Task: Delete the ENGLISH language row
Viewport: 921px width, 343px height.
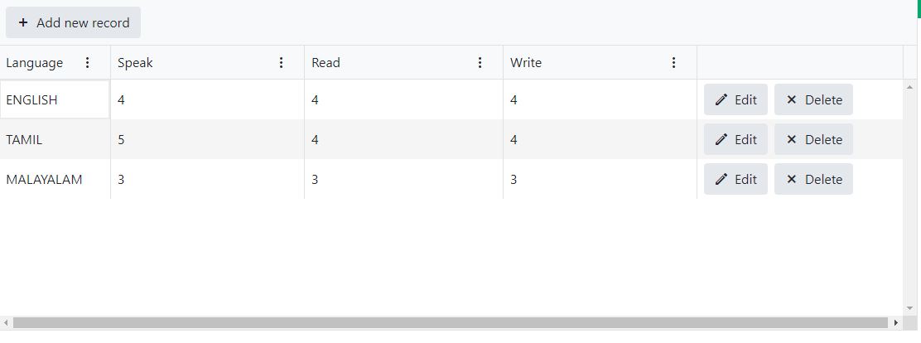Action: [813, 100]
